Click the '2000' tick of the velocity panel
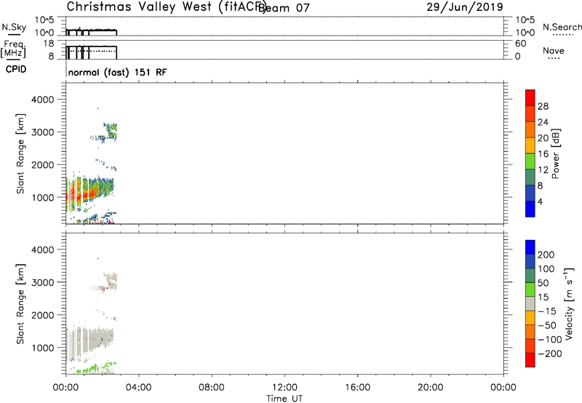 [x=43, y=315]
